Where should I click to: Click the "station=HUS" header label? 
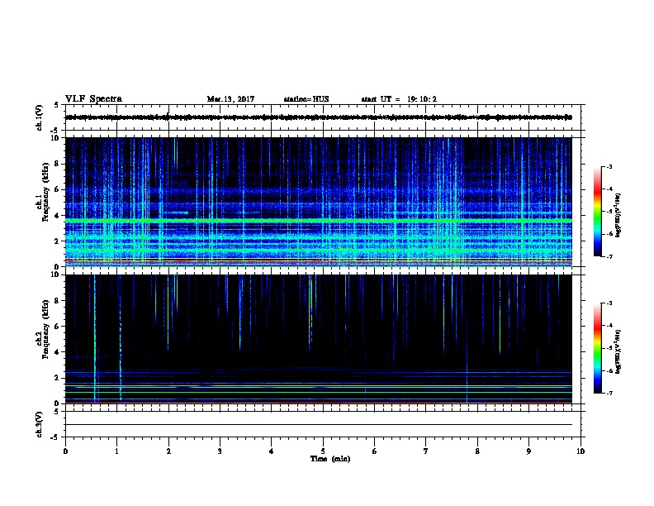tap(306, 99)
